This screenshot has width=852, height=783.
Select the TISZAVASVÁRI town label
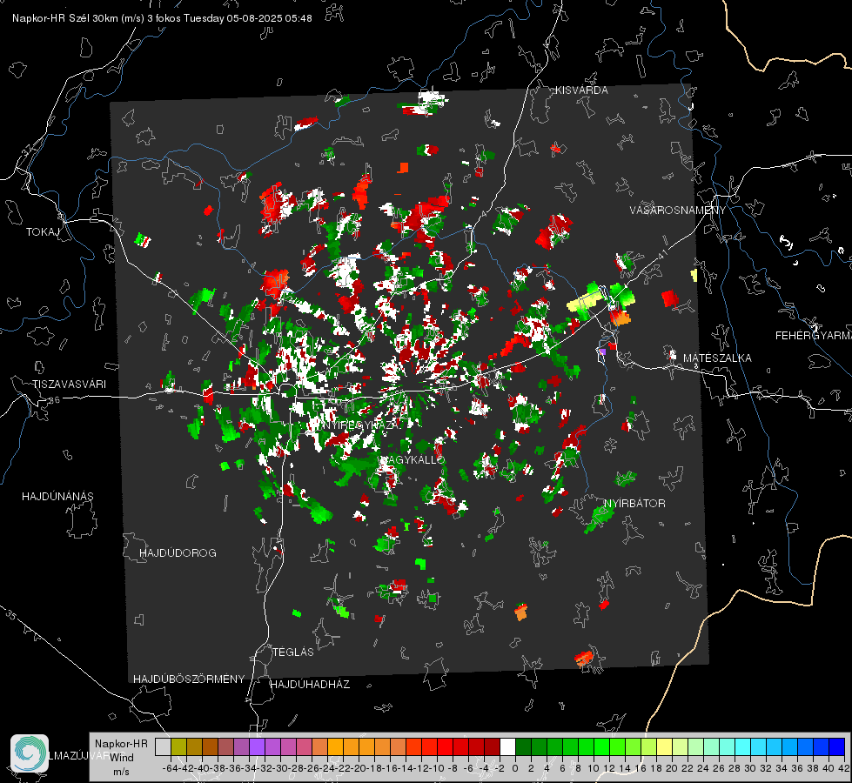tap(69, 385)
